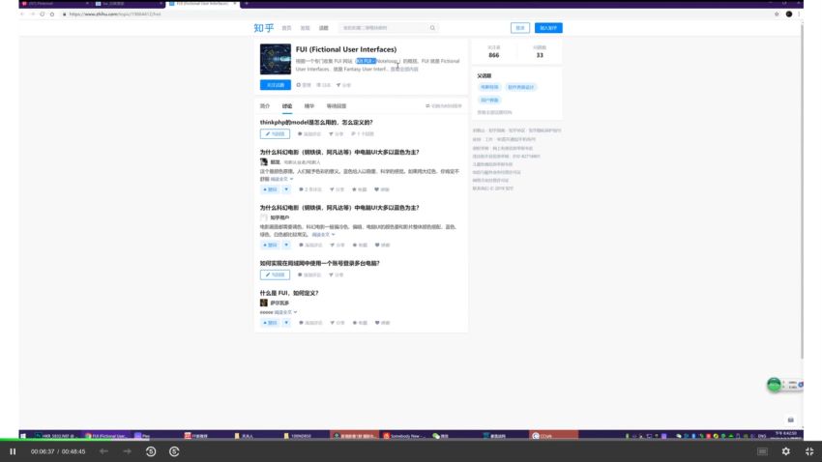Viewport: 822px width, 462px height.
Task: Exit fullscreen in the video player
Action: coord(809,451)
